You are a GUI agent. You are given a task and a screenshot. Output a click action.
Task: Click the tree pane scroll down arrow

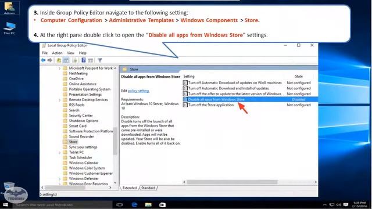pos(115,183)
